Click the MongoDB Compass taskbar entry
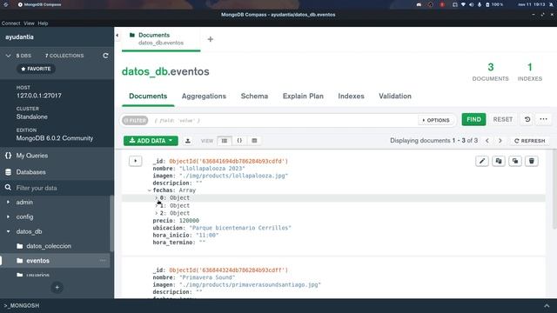The width and height of the screenshot is (557, 313). 39,4
